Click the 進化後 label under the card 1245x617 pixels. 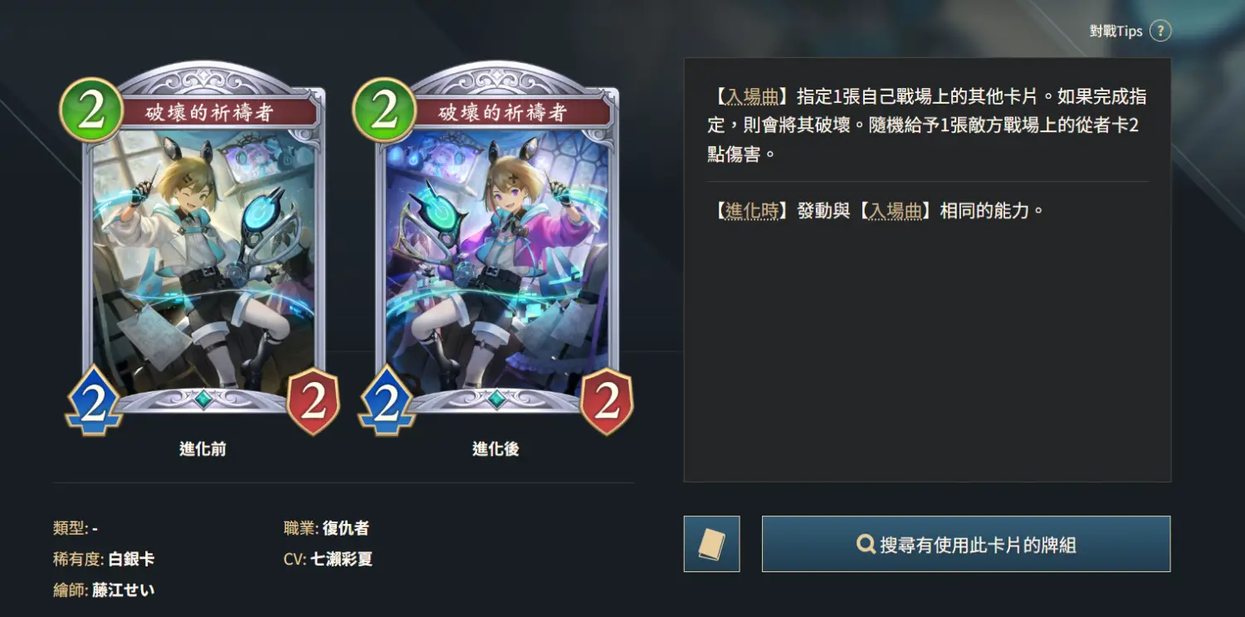tap(496, 448)
